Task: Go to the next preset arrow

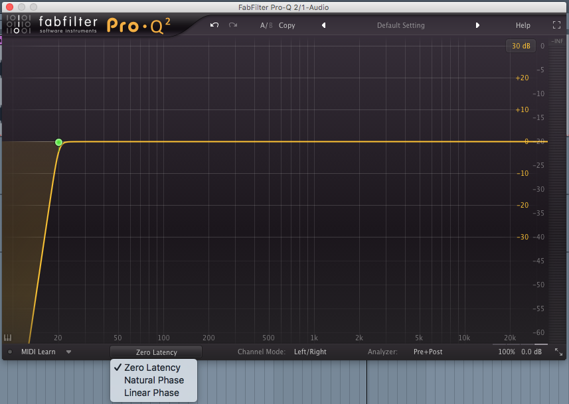Action: click(477, 25)
